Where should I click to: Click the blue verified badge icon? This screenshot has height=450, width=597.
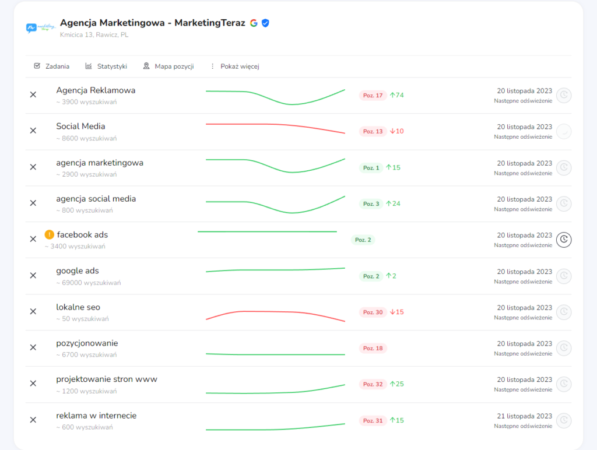(x=265, y=23)
